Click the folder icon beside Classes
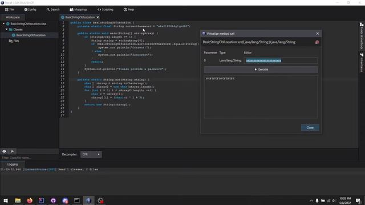Screen dimensions: 365x205 [10, 30]
